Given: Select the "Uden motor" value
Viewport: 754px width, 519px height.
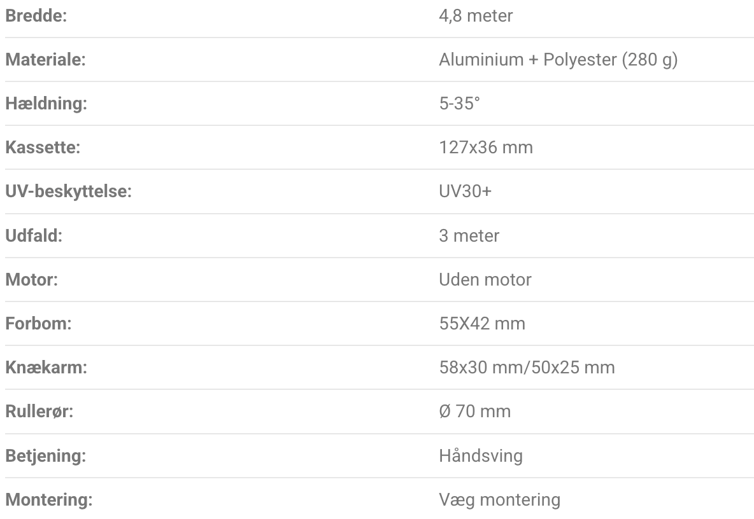Looking at the screenshot, I should coord(485,279).
